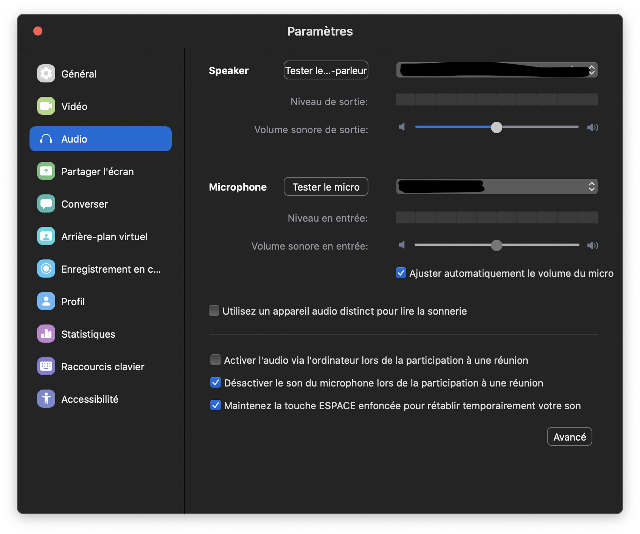Click the Arrière-plan virtuel icon
The width and height of the screenshot is (640, 534).
click(x=46, y=236)
